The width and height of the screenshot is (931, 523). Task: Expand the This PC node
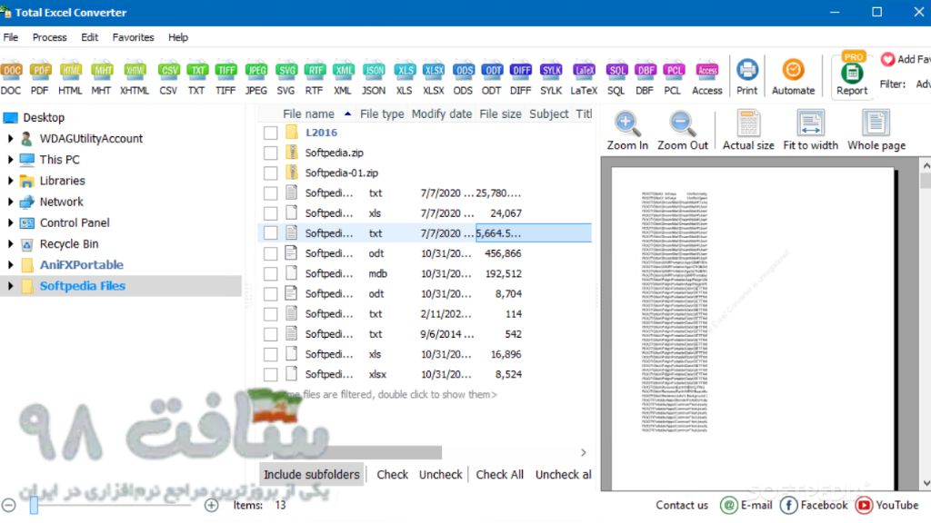point(10,160)
